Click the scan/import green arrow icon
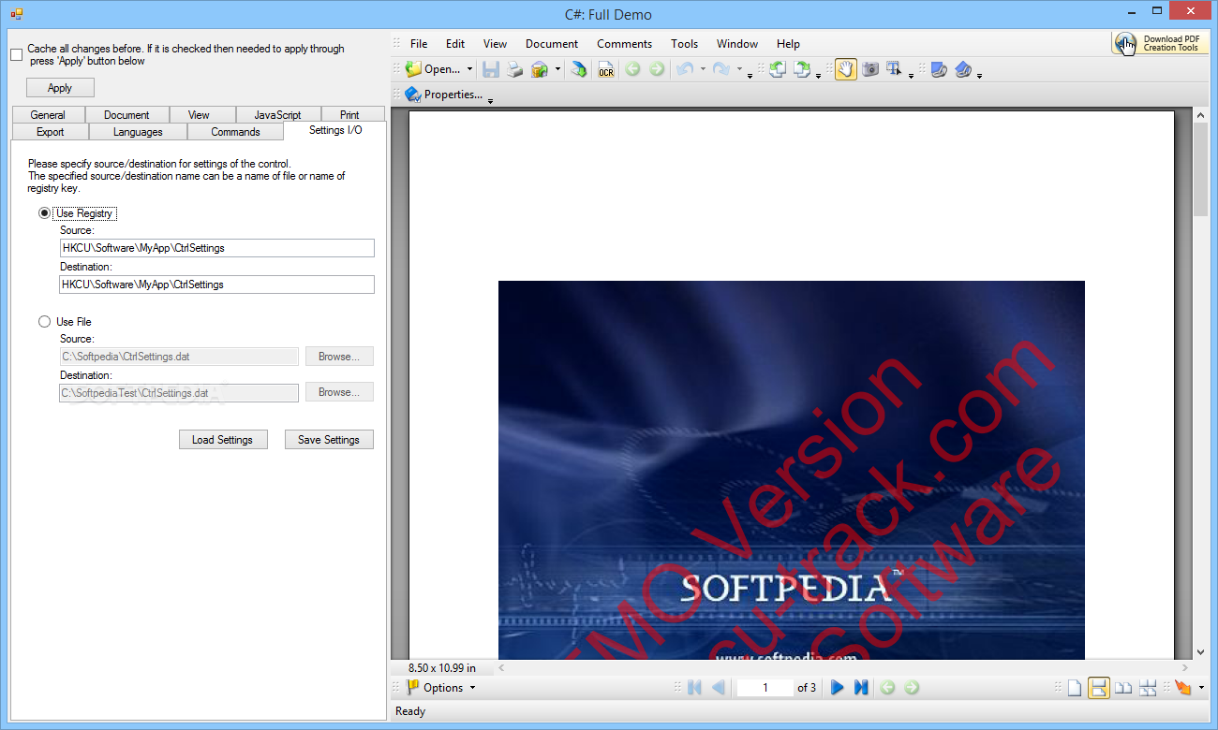 click(579, 69)
